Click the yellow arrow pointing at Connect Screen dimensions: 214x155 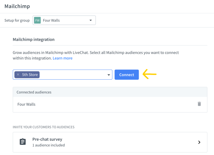click(x=150, y=75)
